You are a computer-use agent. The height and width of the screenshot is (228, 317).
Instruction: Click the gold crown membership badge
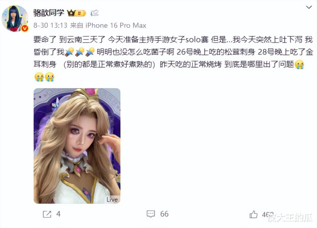tap(77, 13)
